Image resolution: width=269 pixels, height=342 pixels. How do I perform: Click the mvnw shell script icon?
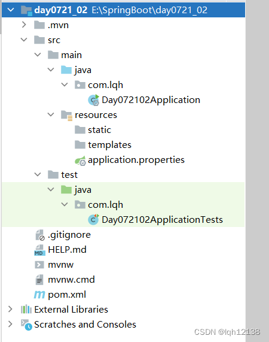[x=39, y=265]
